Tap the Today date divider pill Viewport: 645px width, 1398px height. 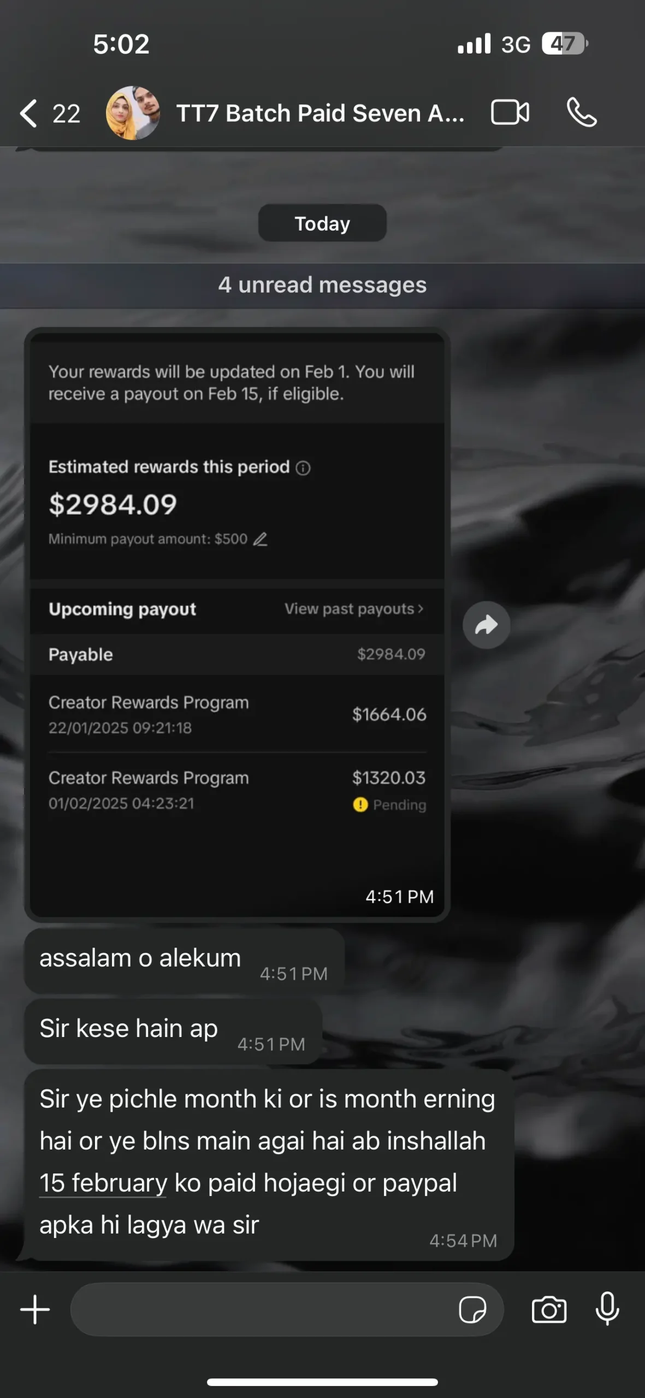coord(322,223)
